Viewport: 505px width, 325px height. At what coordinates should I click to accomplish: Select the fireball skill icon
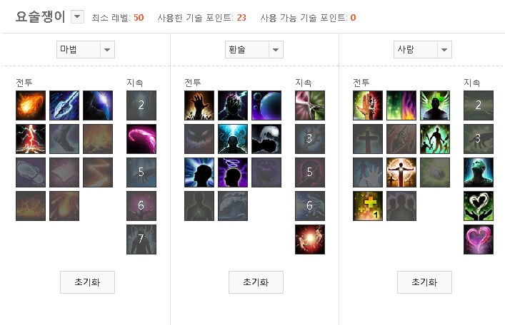point(31,105)
